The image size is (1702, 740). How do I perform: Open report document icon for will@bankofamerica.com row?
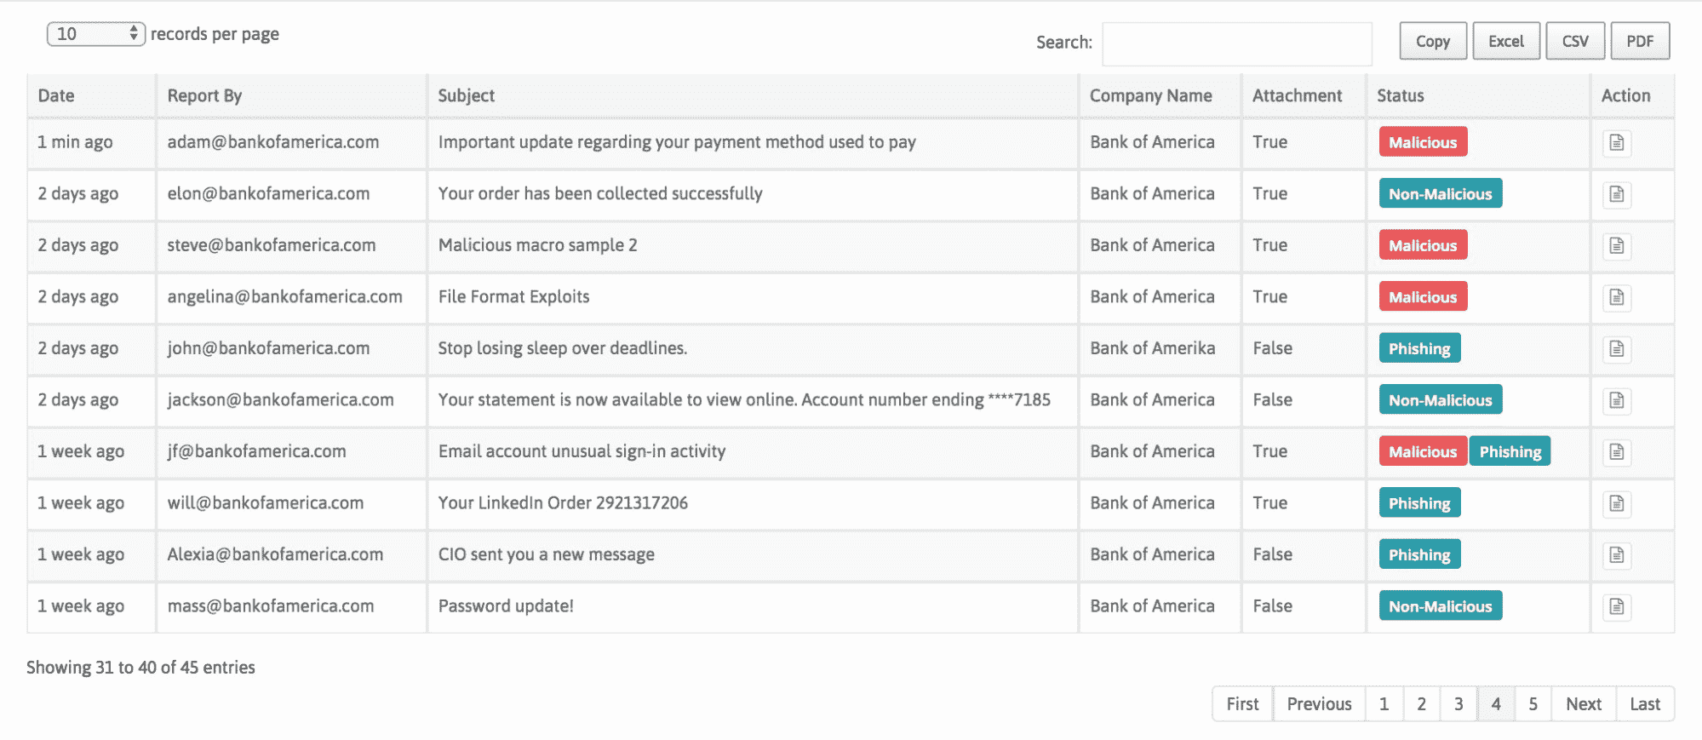point(1616,503)
